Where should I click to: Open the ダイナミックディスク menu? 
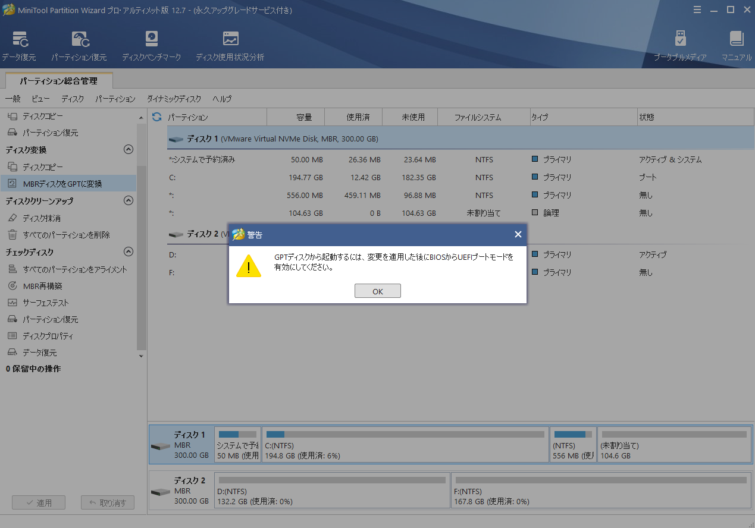click(x=173, y=99)
